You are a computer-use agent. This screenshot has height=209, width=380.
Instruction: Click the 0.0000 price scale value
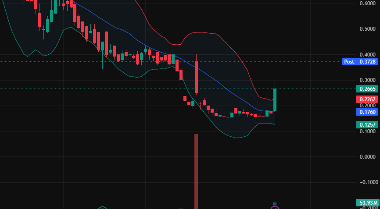click(x=368, y=157)
